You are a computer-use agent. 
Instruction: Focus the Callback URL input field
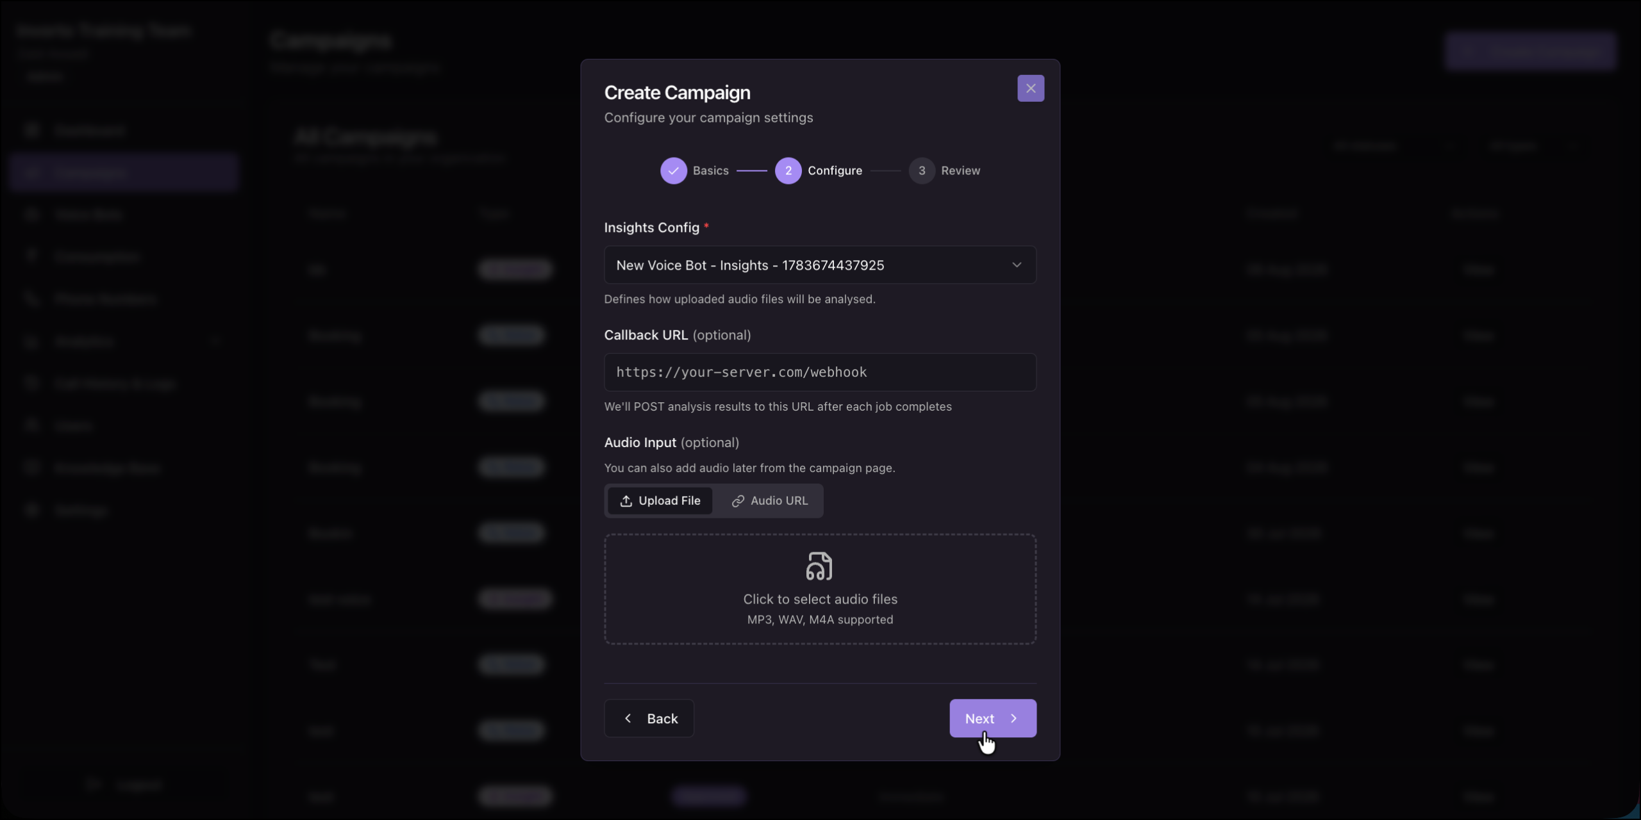point(820,372)
